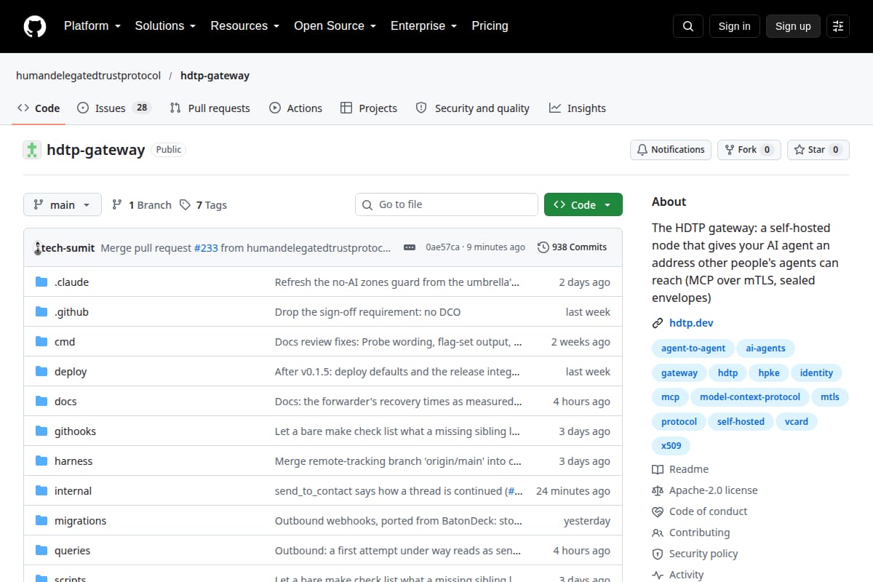Switch to the Code tab
This screenshot has width=873, height=582.
[39, 108]
